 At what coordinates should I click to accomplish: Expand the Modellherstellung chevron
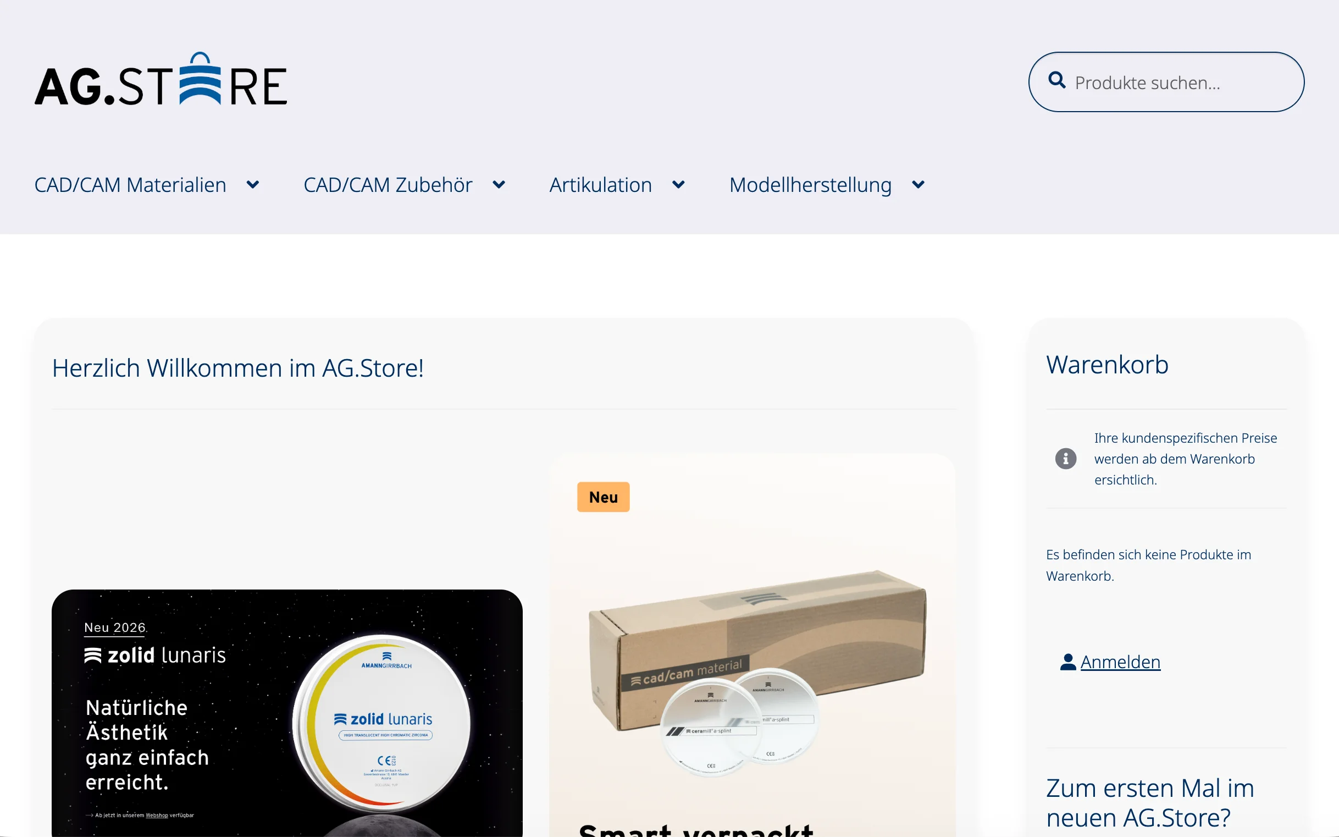pyautogui.click(x=918, y=184)
